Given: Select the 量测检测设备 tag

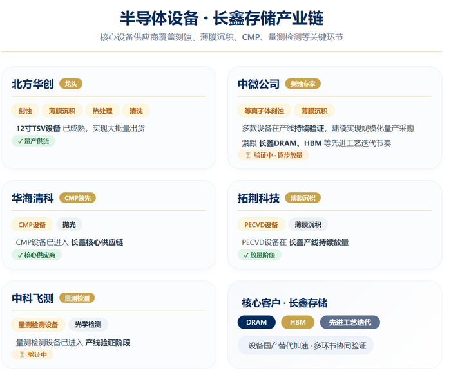Looking at the screenshot, I should point(38,325).
